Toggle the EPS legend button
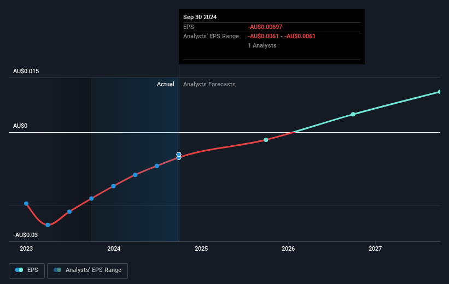 (x=27, y=270)
